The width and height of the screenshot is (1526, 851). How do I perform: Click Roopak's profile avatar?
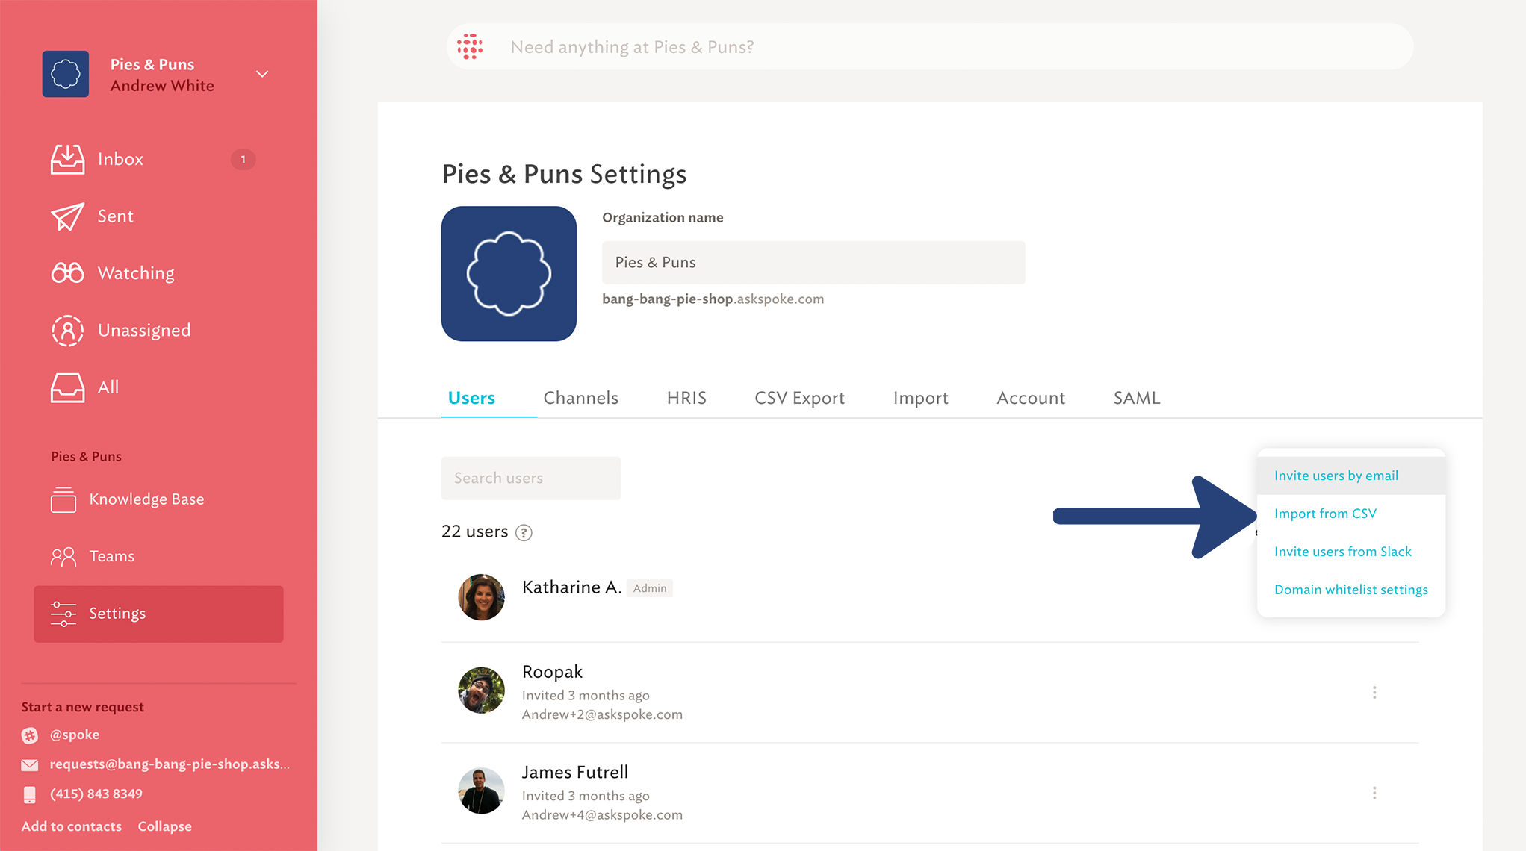481,691
